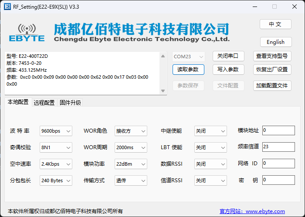The image size is (305, 217).
Task: Click 加载配置文件 to load config file
Action: [272, 86]
